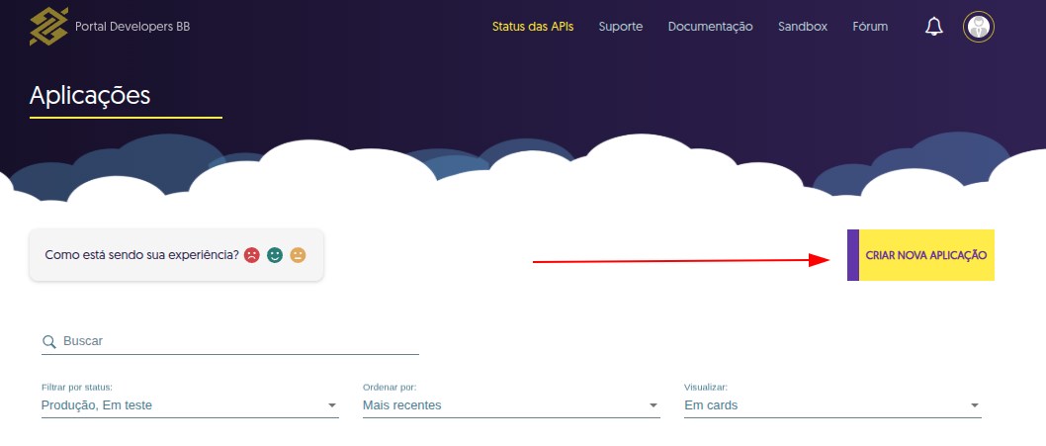
Task: Click the Aplicações page heading
Action: (x=90, y=95)
